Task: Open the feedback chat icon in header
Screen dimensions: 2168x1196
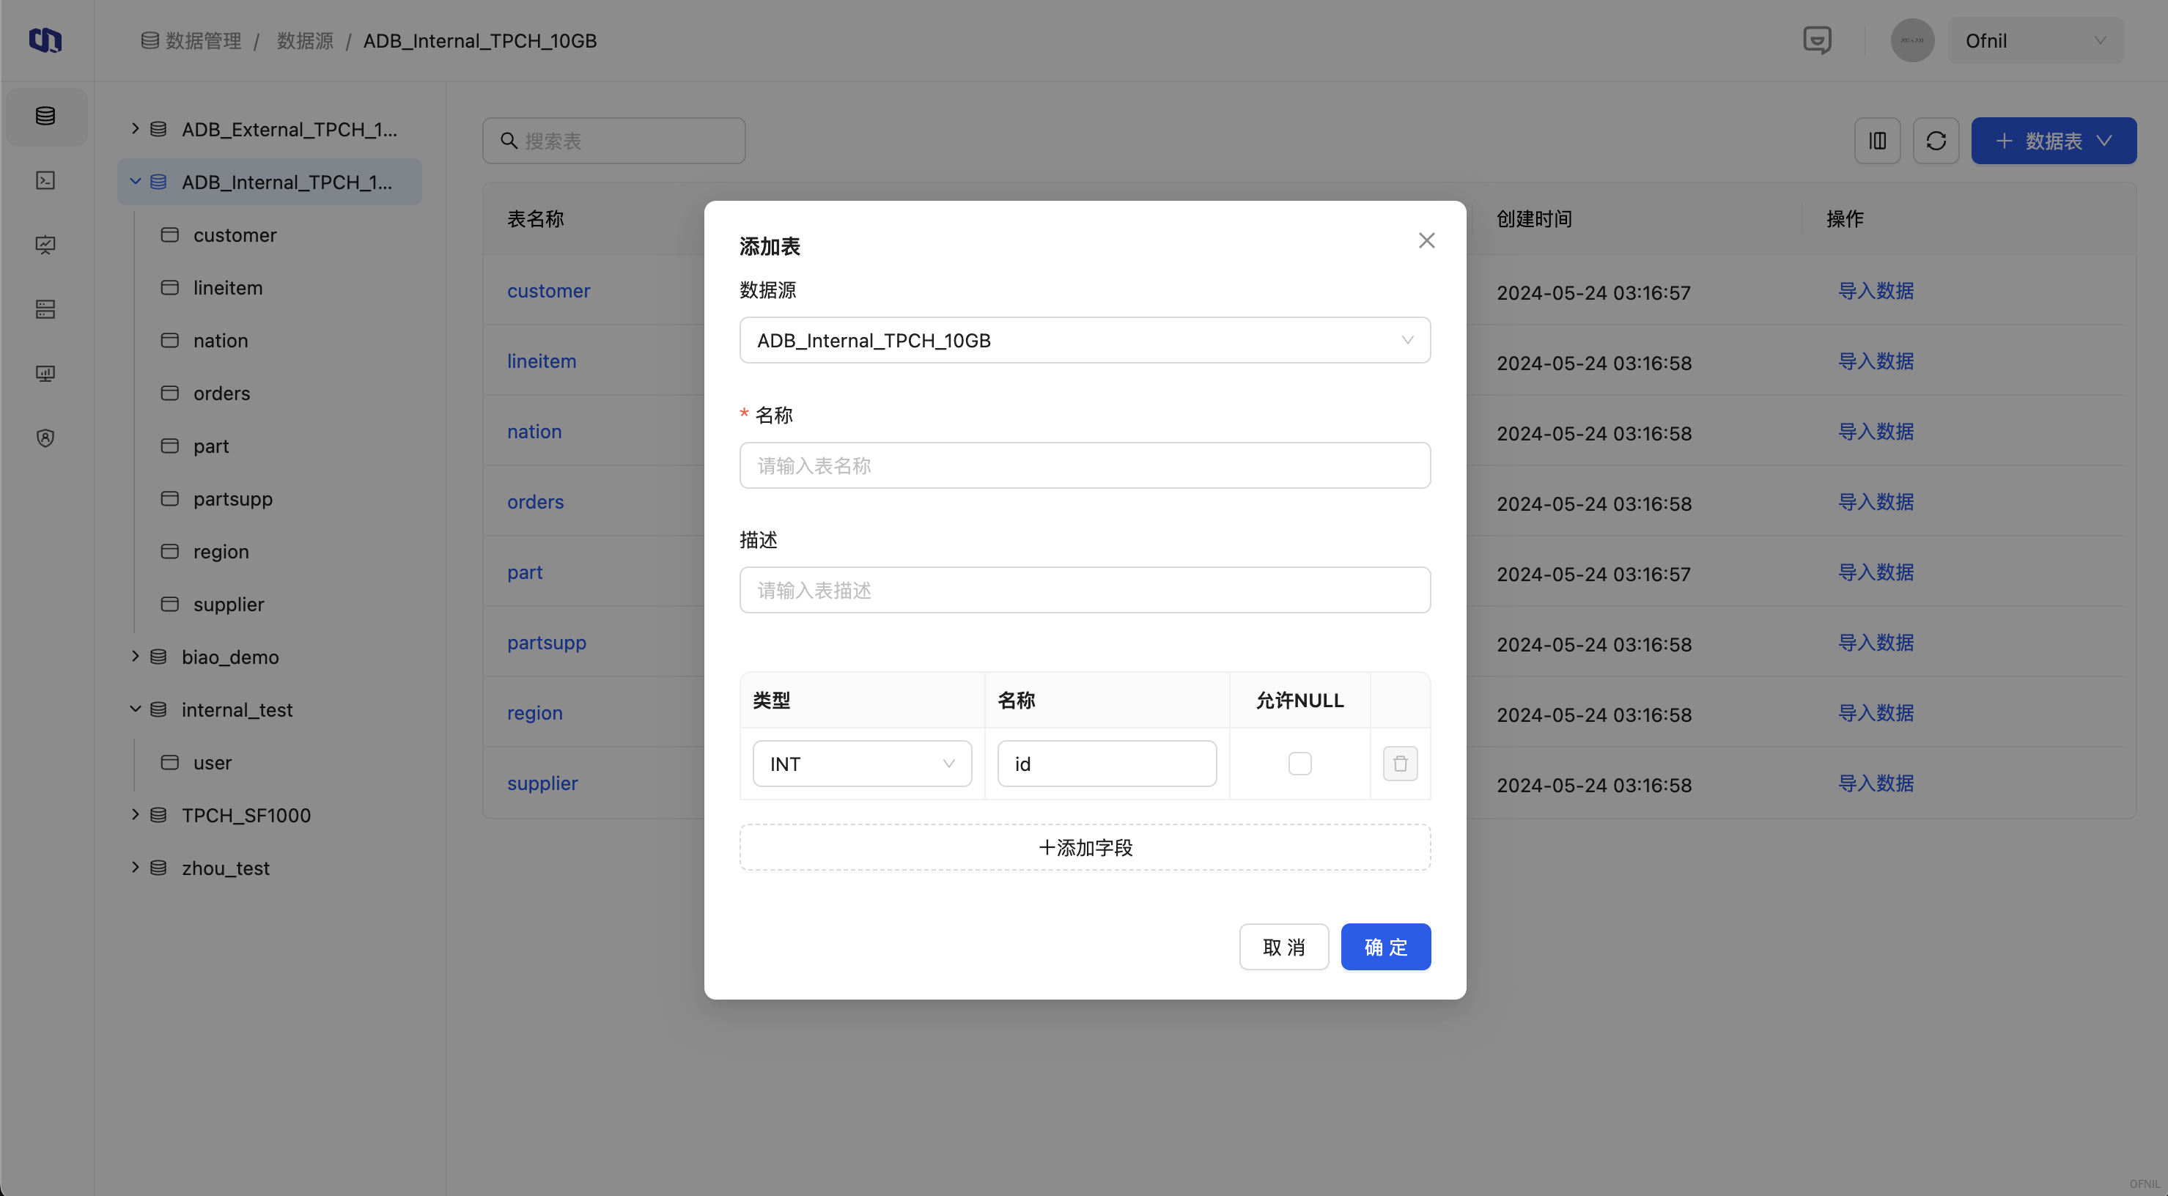Action: point(1817,40)
